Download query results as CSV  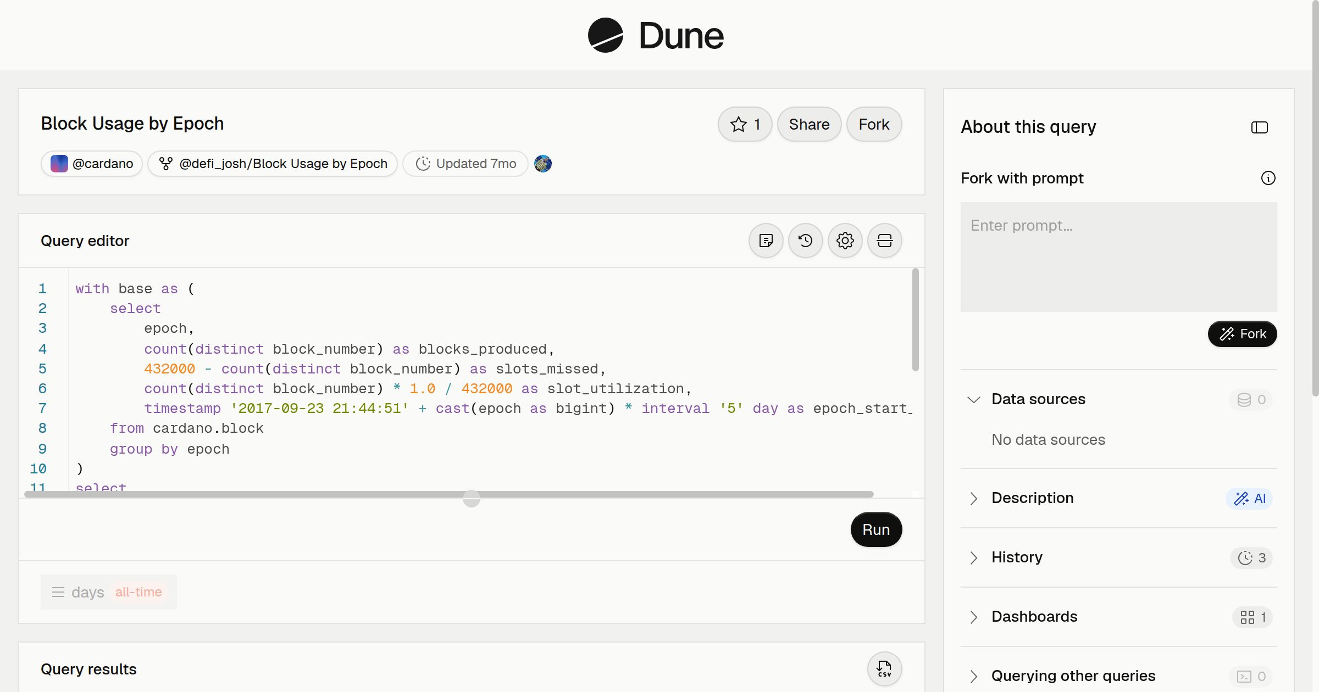tap(885, 669)
